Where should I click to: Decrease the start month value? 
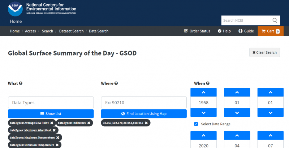[x=237, y=113]
